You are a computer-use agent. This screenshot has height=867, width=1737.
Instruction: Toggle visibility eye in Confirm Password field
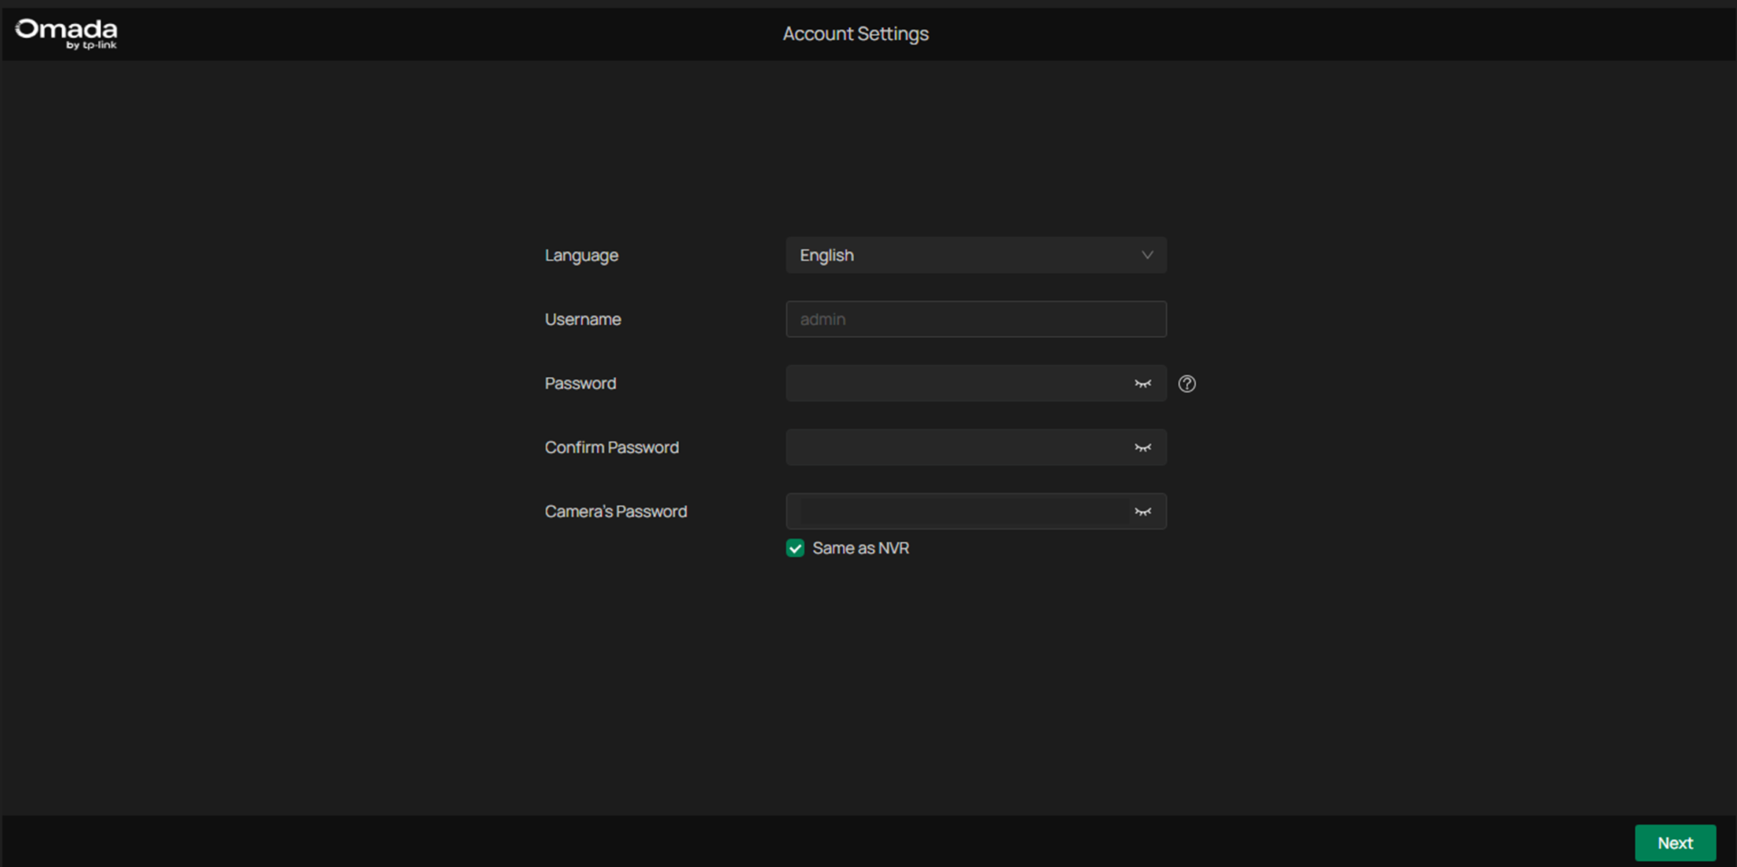[x=1142, y=447]
